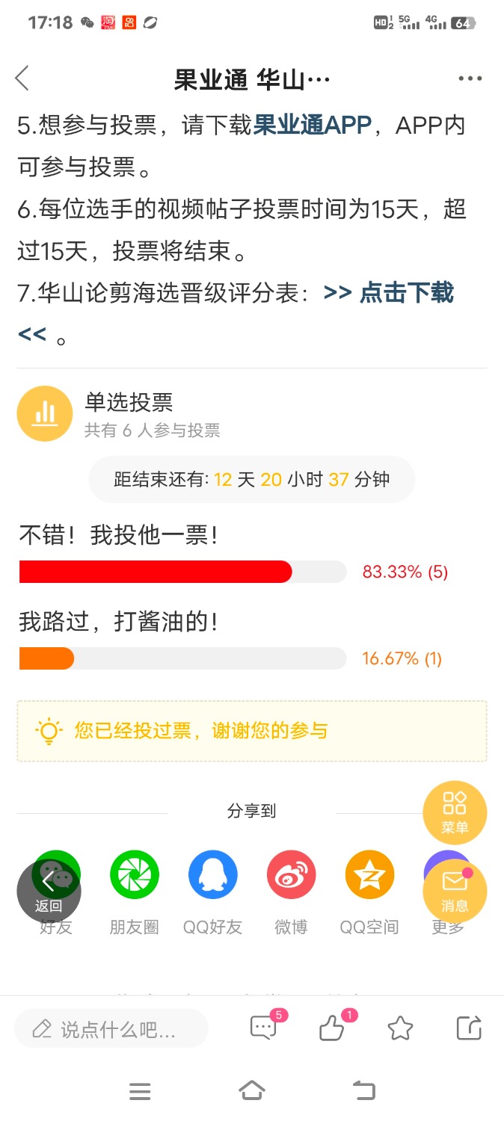
Task: Tap the red 83.33% vote progress bar
Action: 156,572
